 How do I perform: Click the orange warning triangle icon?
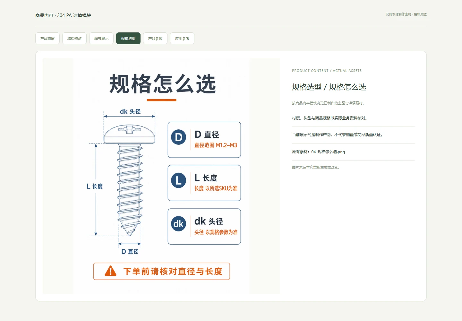point(111,271)
